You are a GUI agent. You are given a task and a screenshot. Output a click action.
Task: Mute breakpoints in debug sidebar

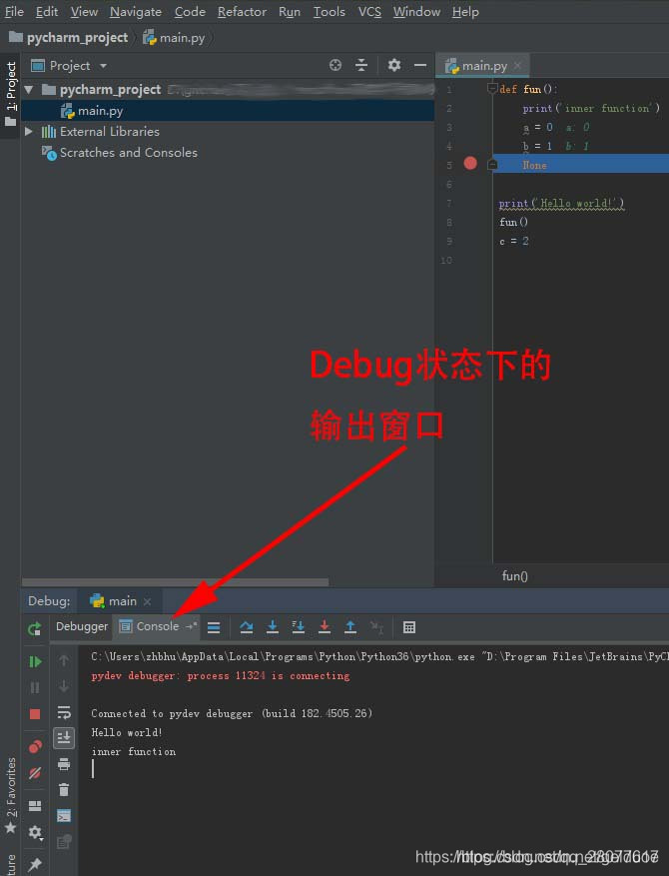(35, 773)
